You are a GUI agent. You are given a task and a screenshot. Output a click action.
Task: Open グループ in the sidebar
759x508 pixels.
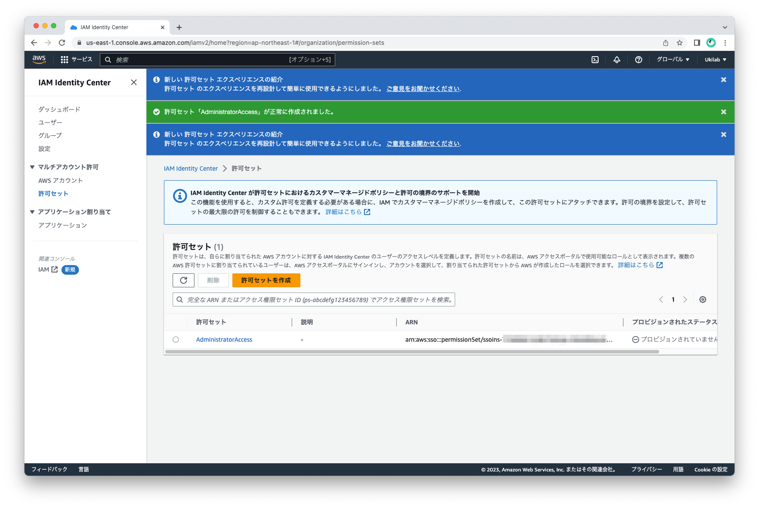click(x=50, y=135)
